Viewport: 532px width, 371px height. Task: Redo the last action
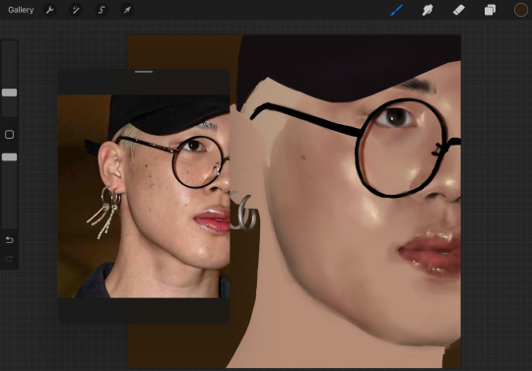pos(10,259)
